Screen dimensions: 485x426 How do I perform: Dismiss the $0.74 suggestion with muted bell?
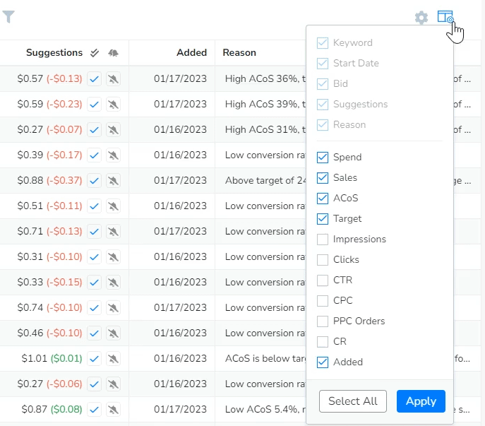113,308
